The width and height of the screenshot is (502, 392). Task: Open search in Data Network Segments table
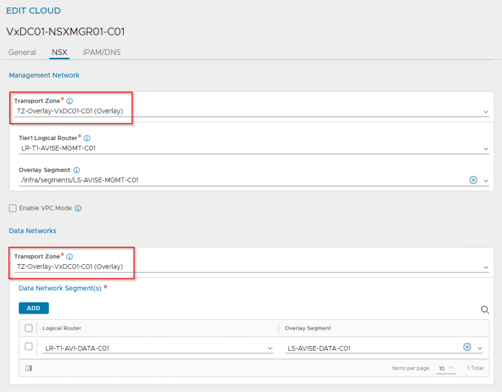(485, 309)
